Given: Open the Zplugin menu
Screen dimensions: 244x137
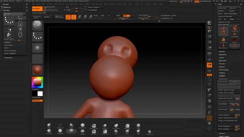Looking at the screenshot, I should (155, 4).
